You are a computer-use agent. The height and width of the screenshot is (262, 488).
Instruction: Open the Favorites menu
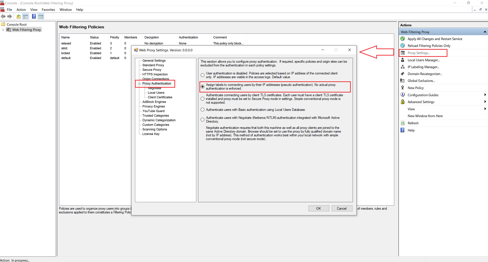point(48,10)
